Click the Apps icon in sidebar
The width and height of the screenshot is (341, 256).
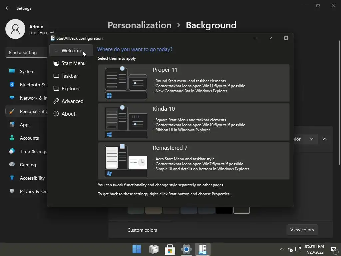pos(12,124)
